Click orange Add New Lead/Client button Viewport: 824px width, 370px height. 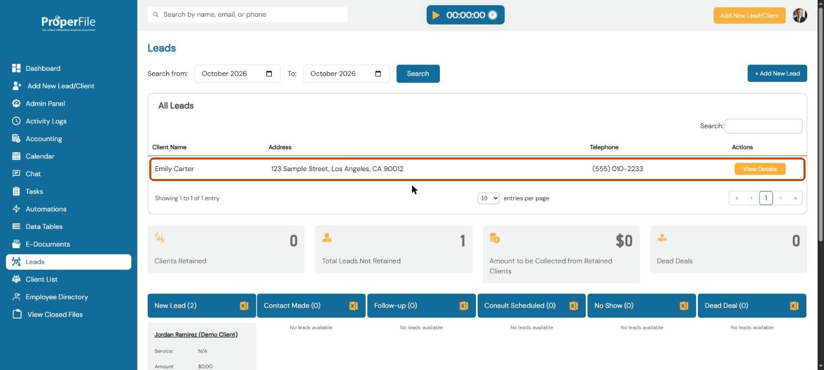click(x=749, y=15)
